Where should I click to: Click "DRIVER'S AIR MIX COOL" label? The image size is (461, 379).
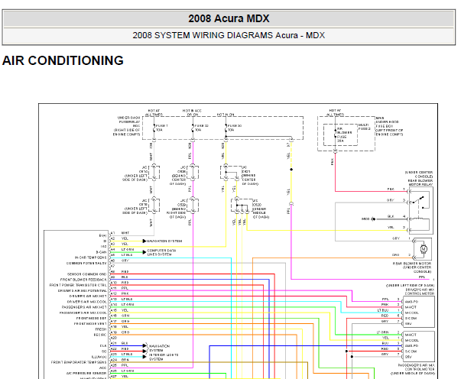[x=86, y=302]
